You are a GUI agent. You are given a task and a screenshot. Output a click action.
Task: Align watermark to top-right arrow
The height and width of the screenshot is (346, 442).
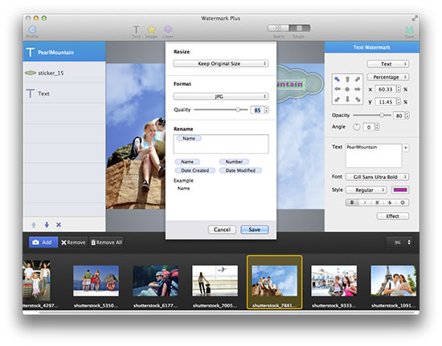coord(358,79)
